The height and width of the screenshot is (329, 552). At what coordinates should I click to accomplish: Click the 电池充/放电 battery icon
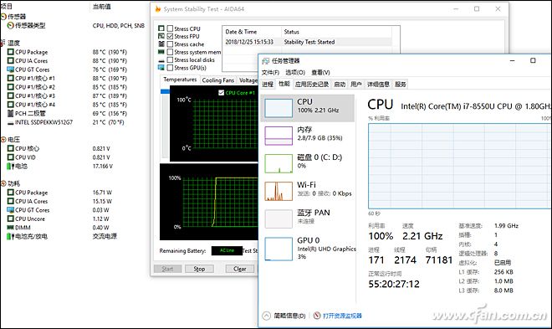(x=11, y=236)
